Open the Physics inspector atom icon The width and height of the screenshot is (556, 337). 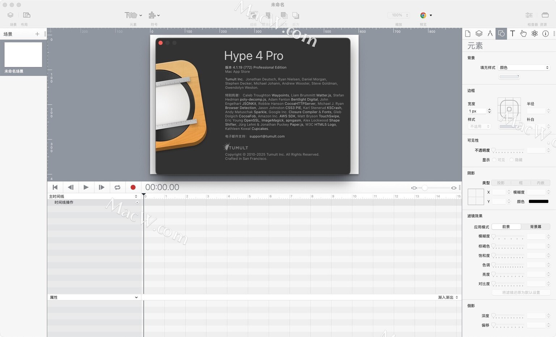point(535,34)
